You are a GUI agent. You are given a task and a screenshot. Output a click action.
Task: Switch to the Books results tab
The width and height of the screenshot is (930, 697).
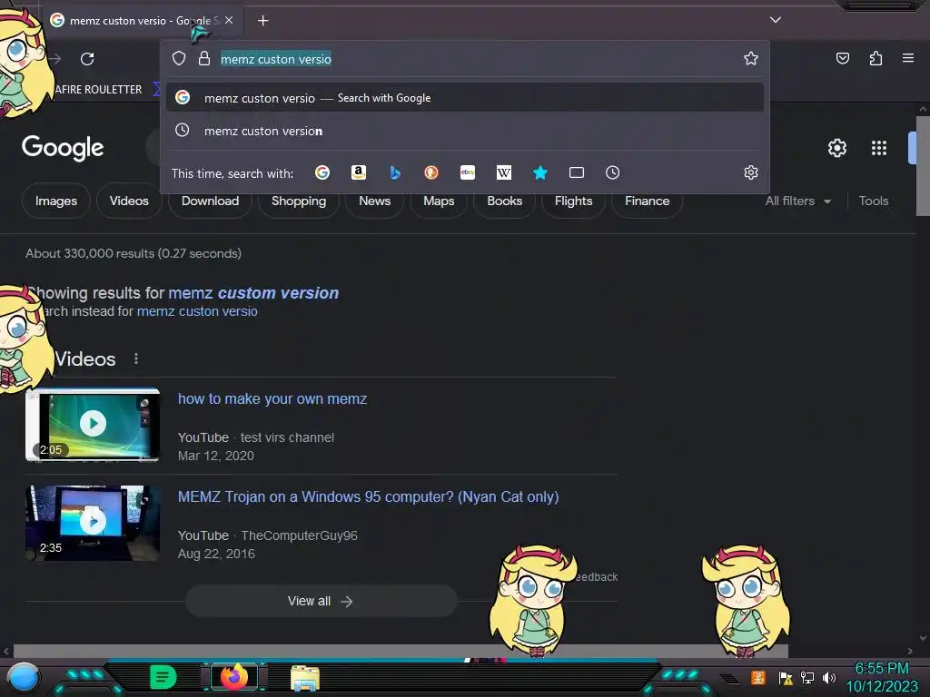point(505,201)
